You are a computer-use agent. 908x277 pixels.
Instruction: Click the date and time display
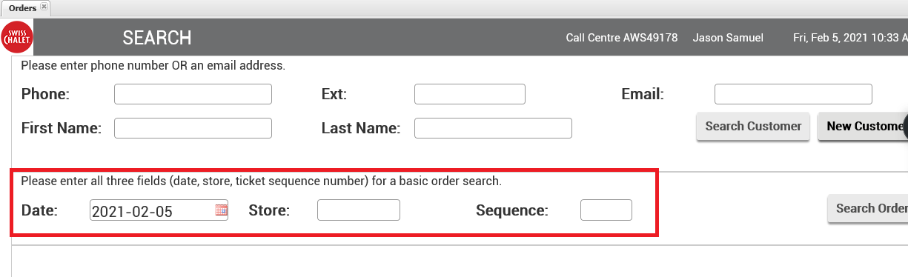850,38
